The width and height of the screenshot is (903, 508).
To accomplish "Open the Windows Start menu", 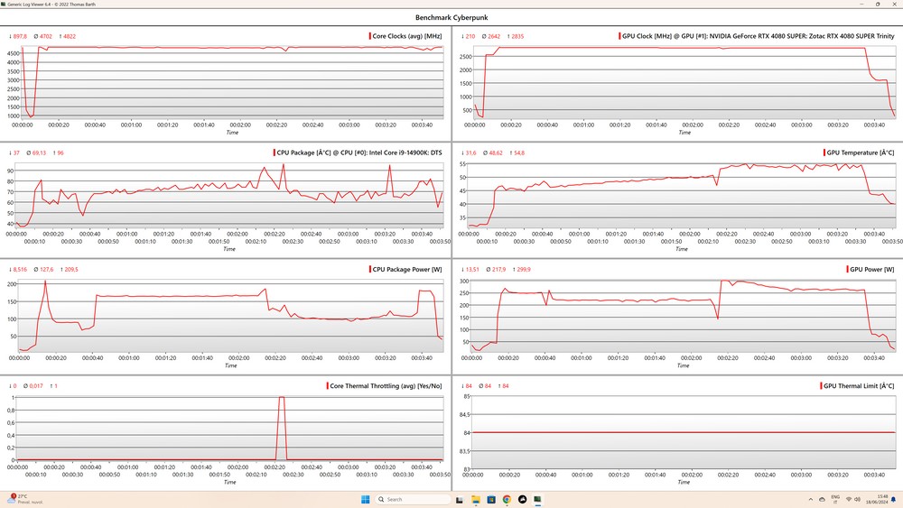I will (367, 499).
